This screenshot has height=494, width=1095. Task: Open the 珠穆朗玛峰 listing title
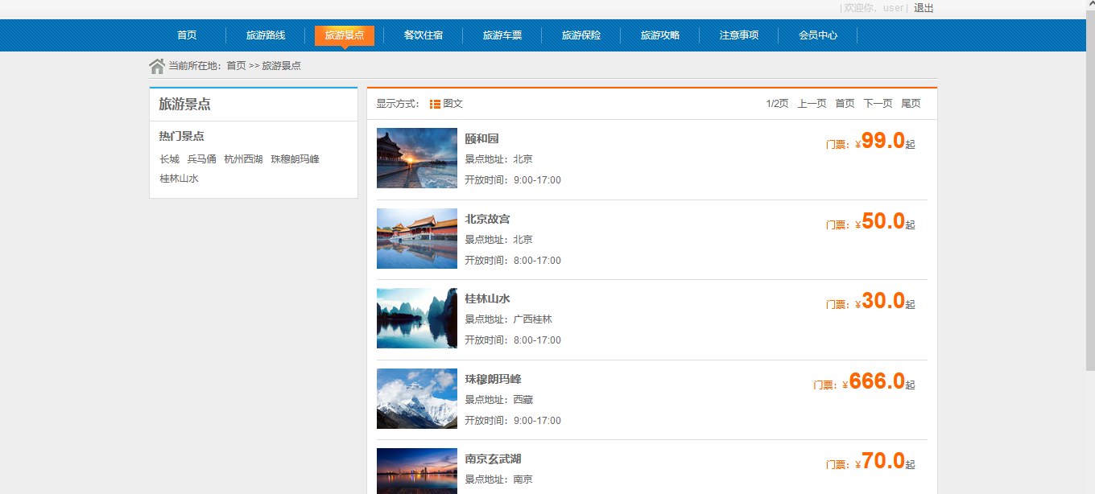pos(493,379)
